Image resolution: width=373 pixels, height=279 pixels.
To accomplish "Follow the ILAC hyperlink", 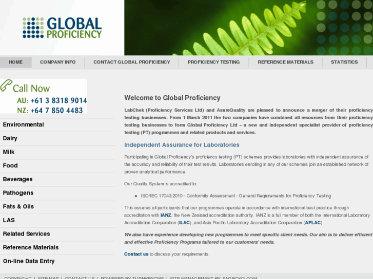I will (x=184, y=223).
